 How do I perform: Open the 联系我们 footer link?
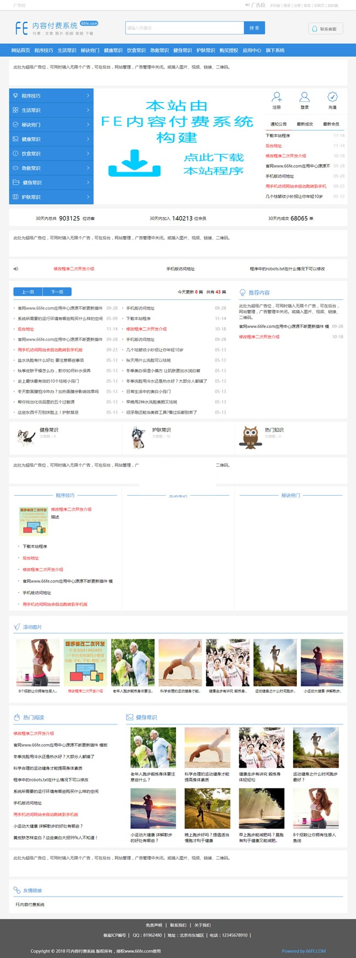(x=178, y=925)
